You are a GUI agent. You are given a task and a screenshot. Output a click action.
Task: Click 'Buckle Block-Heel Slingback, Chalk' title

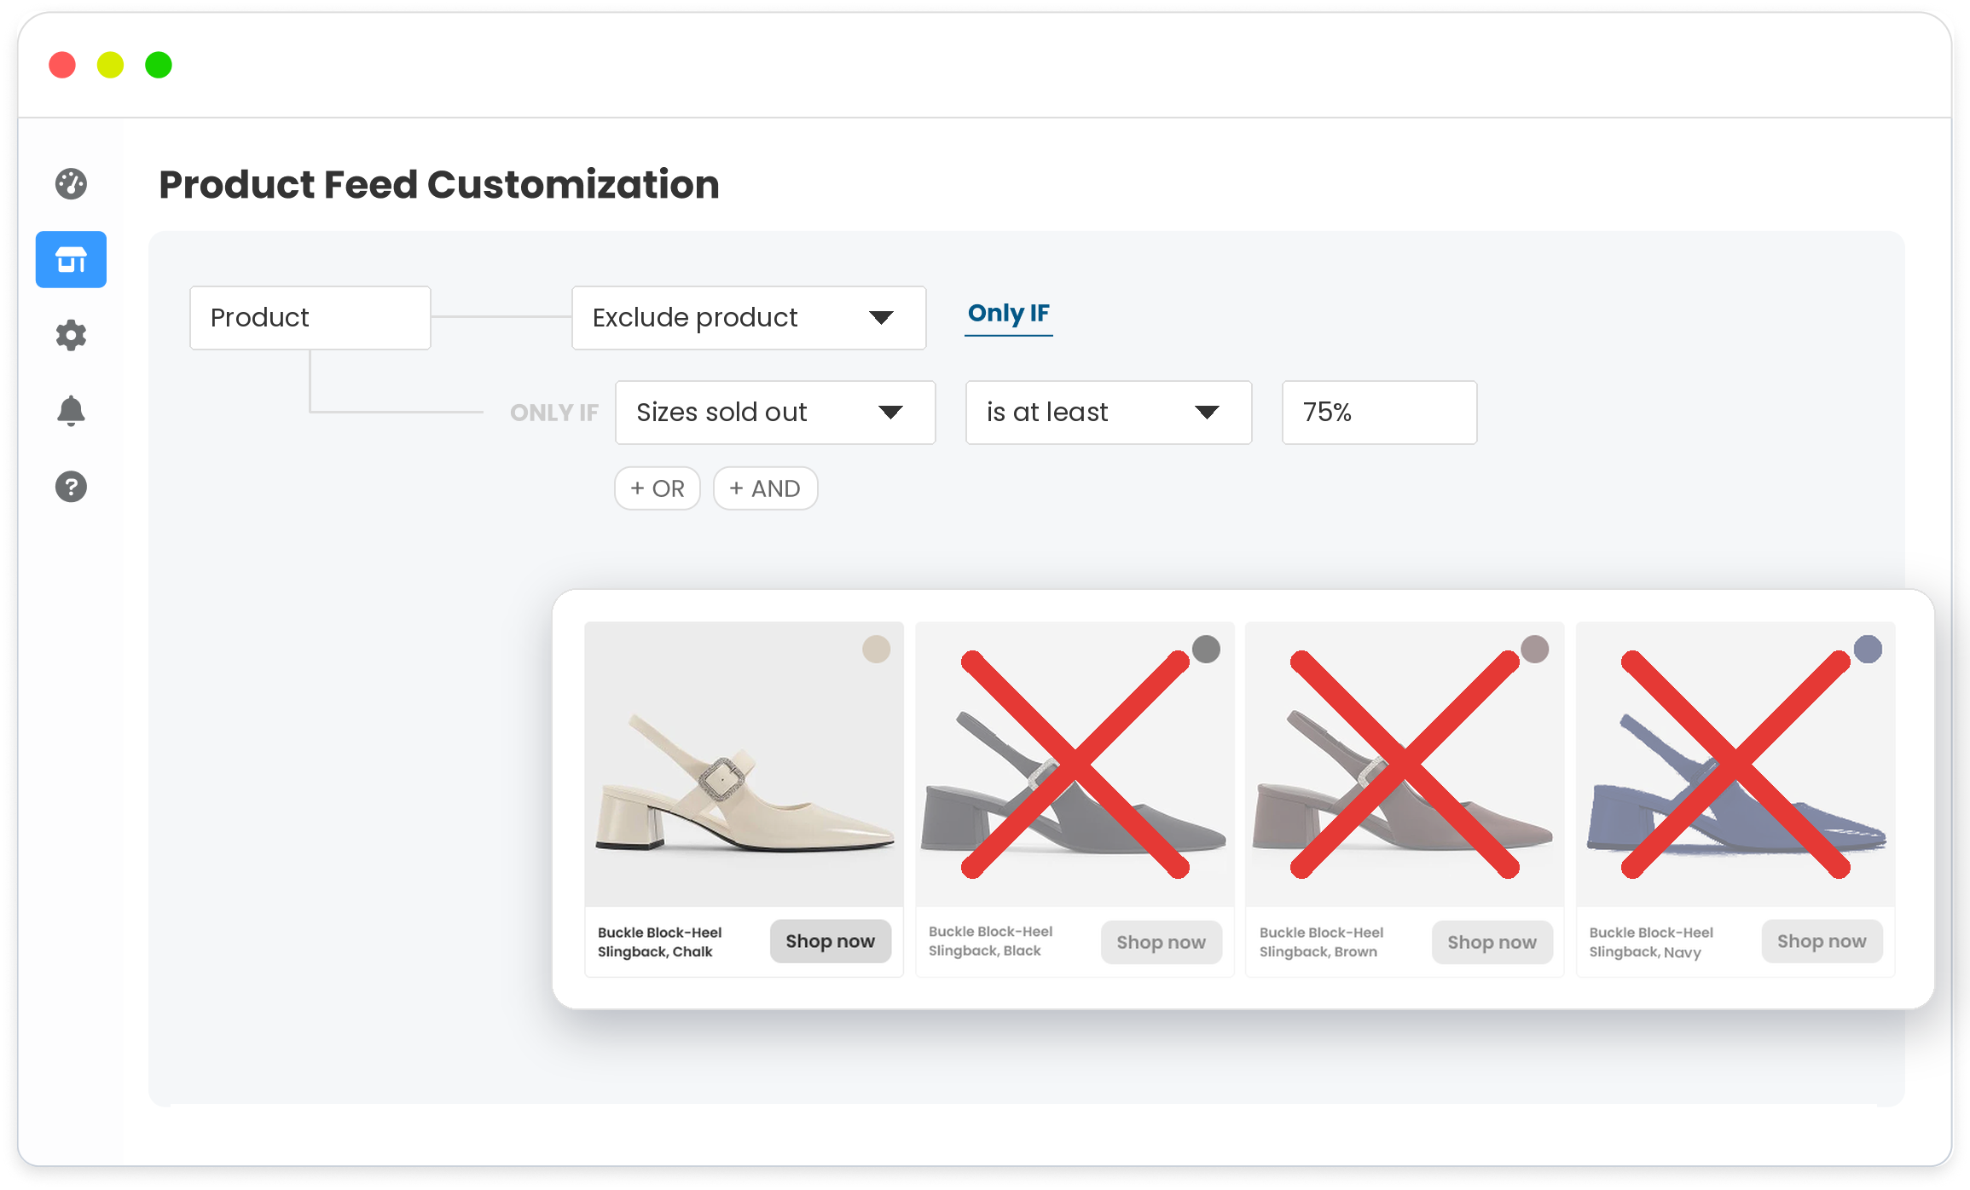(660, 942)
